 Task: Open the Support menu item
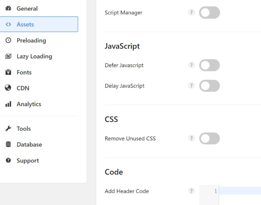28,161
